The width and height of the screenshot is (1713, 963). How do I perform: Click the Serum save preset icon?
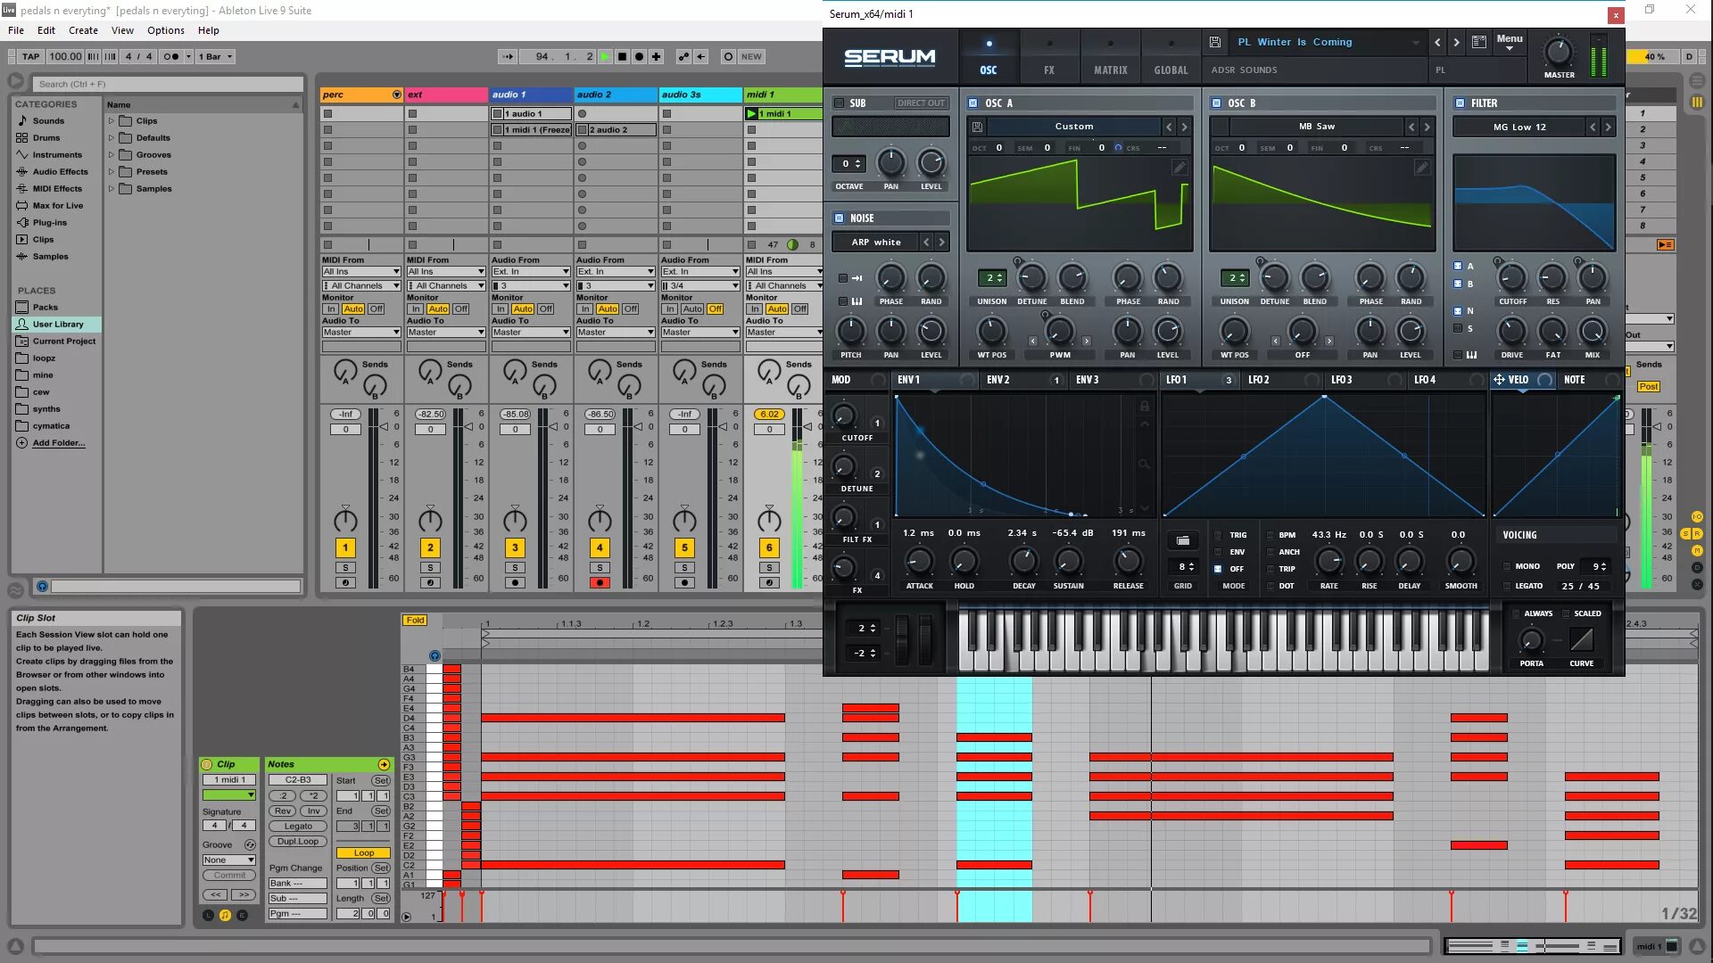click(1215, 42)
